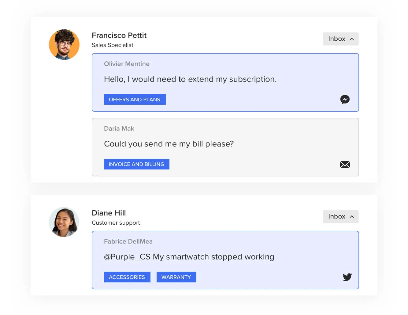Viewport: 408px width, 315px height.
Task: Click the WARRANTY tag
Action: [x=176, y=277]
